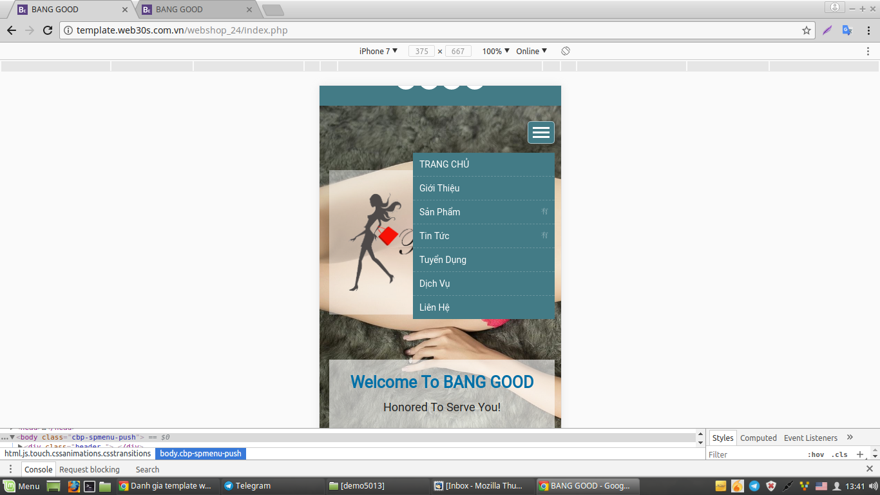Reload the page with the refresh icon
The width and height of the screenshot is (880, 495).
(x=48, y=30)
